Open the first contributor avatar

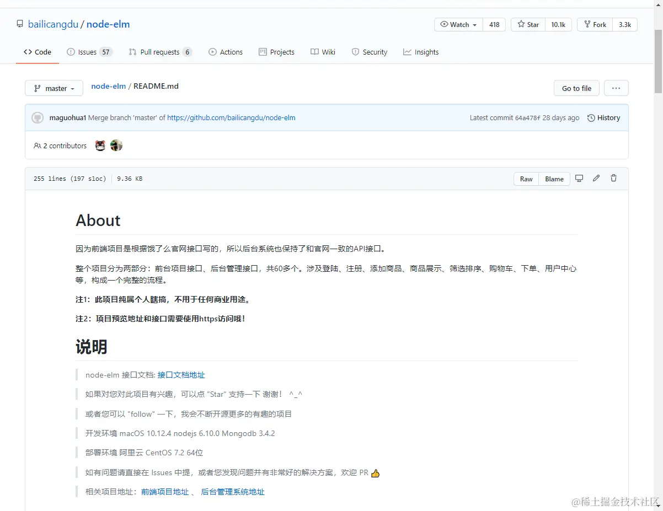point(100,146)
